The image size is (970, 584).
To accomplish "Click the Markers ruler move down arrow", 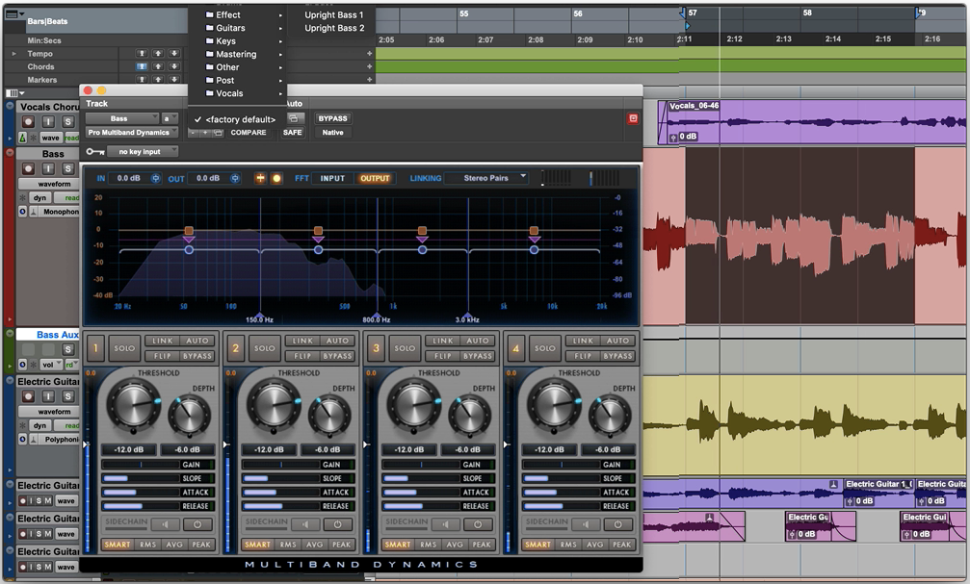I will (x=173, y=79).
